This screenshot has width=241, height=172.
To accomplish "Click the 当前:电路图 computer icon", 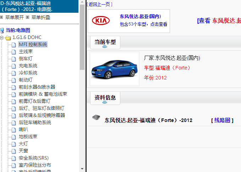I will tap(2, 30).
